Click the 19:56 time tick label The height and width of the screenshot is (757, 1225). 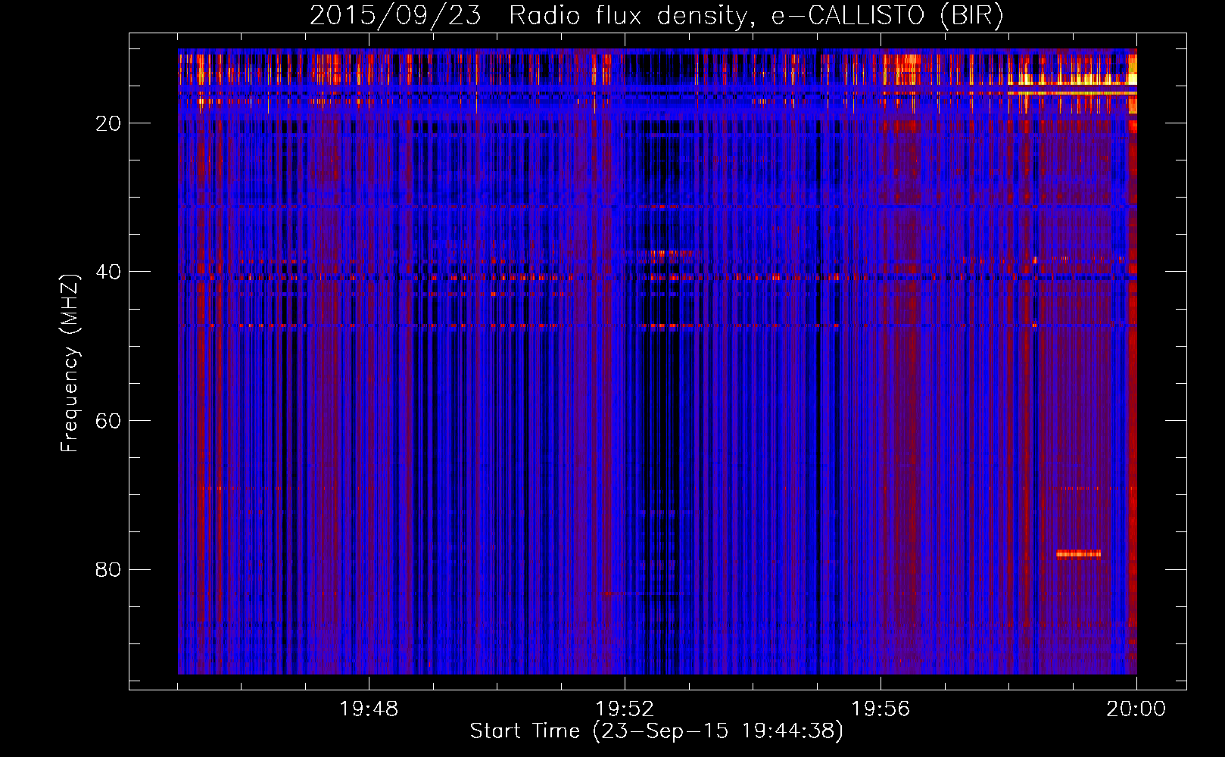(x=881, y=709)
